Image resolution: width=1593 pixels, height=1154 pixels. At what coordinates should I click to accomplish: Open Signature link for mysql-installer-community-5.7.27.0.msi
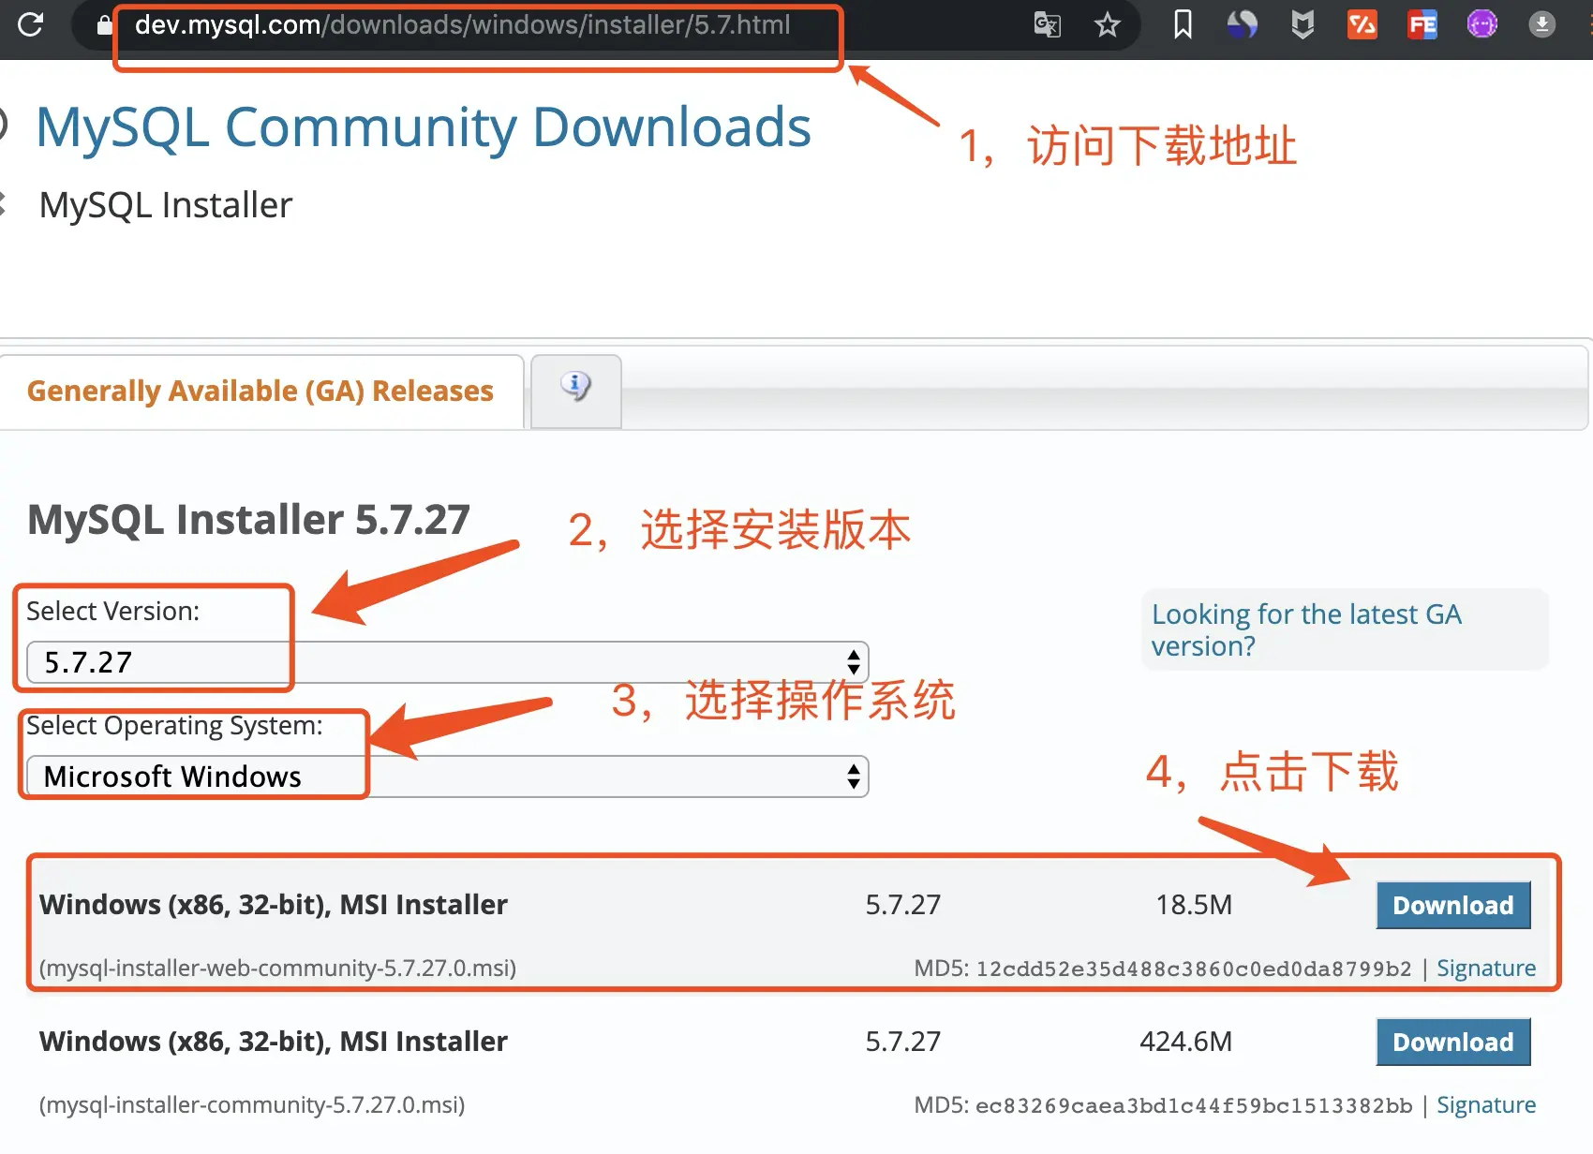[1486, 1105]
